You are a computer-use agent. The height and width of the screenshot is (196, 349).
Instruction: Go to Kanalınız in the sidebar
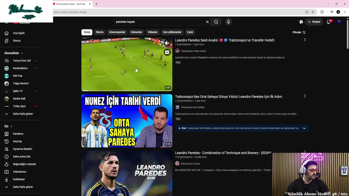18,134
